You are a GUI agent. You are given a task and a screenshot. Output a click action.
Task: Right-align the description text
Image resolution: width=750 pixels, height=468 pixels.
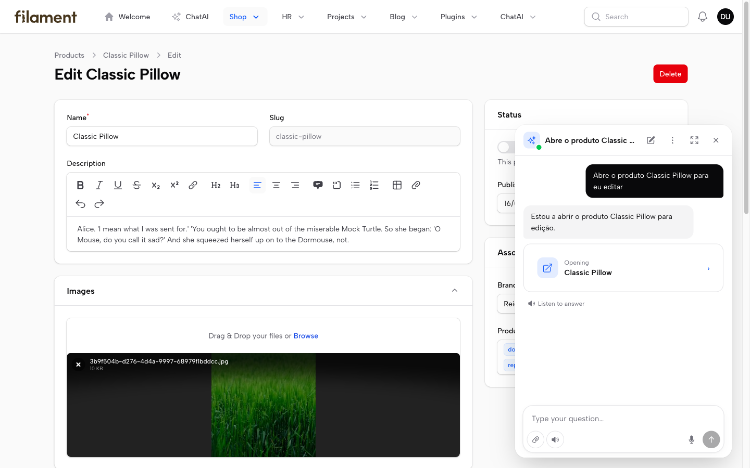(x=295, y=185)
